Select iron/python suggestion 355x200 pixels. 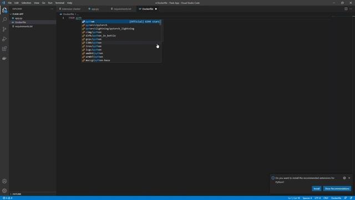tap(121, 46)
